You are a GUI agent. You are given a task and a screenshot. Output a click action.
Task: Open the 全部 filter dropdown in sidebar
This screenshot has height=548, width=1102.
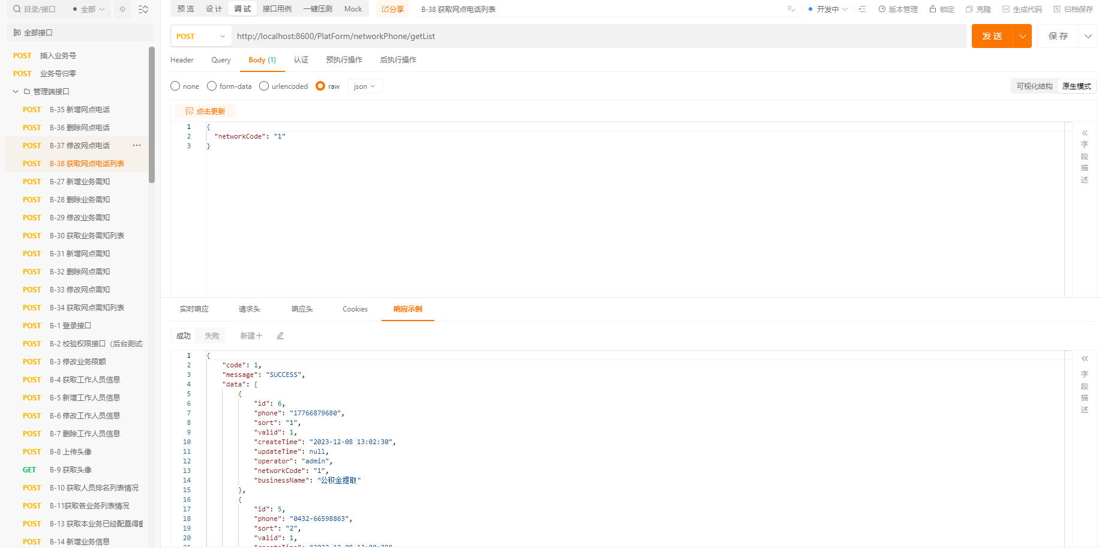(x=88, y=9)
